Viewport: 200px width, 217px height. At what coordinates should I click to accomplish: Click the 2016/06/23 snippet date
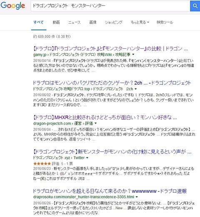[x=42, y=169]
